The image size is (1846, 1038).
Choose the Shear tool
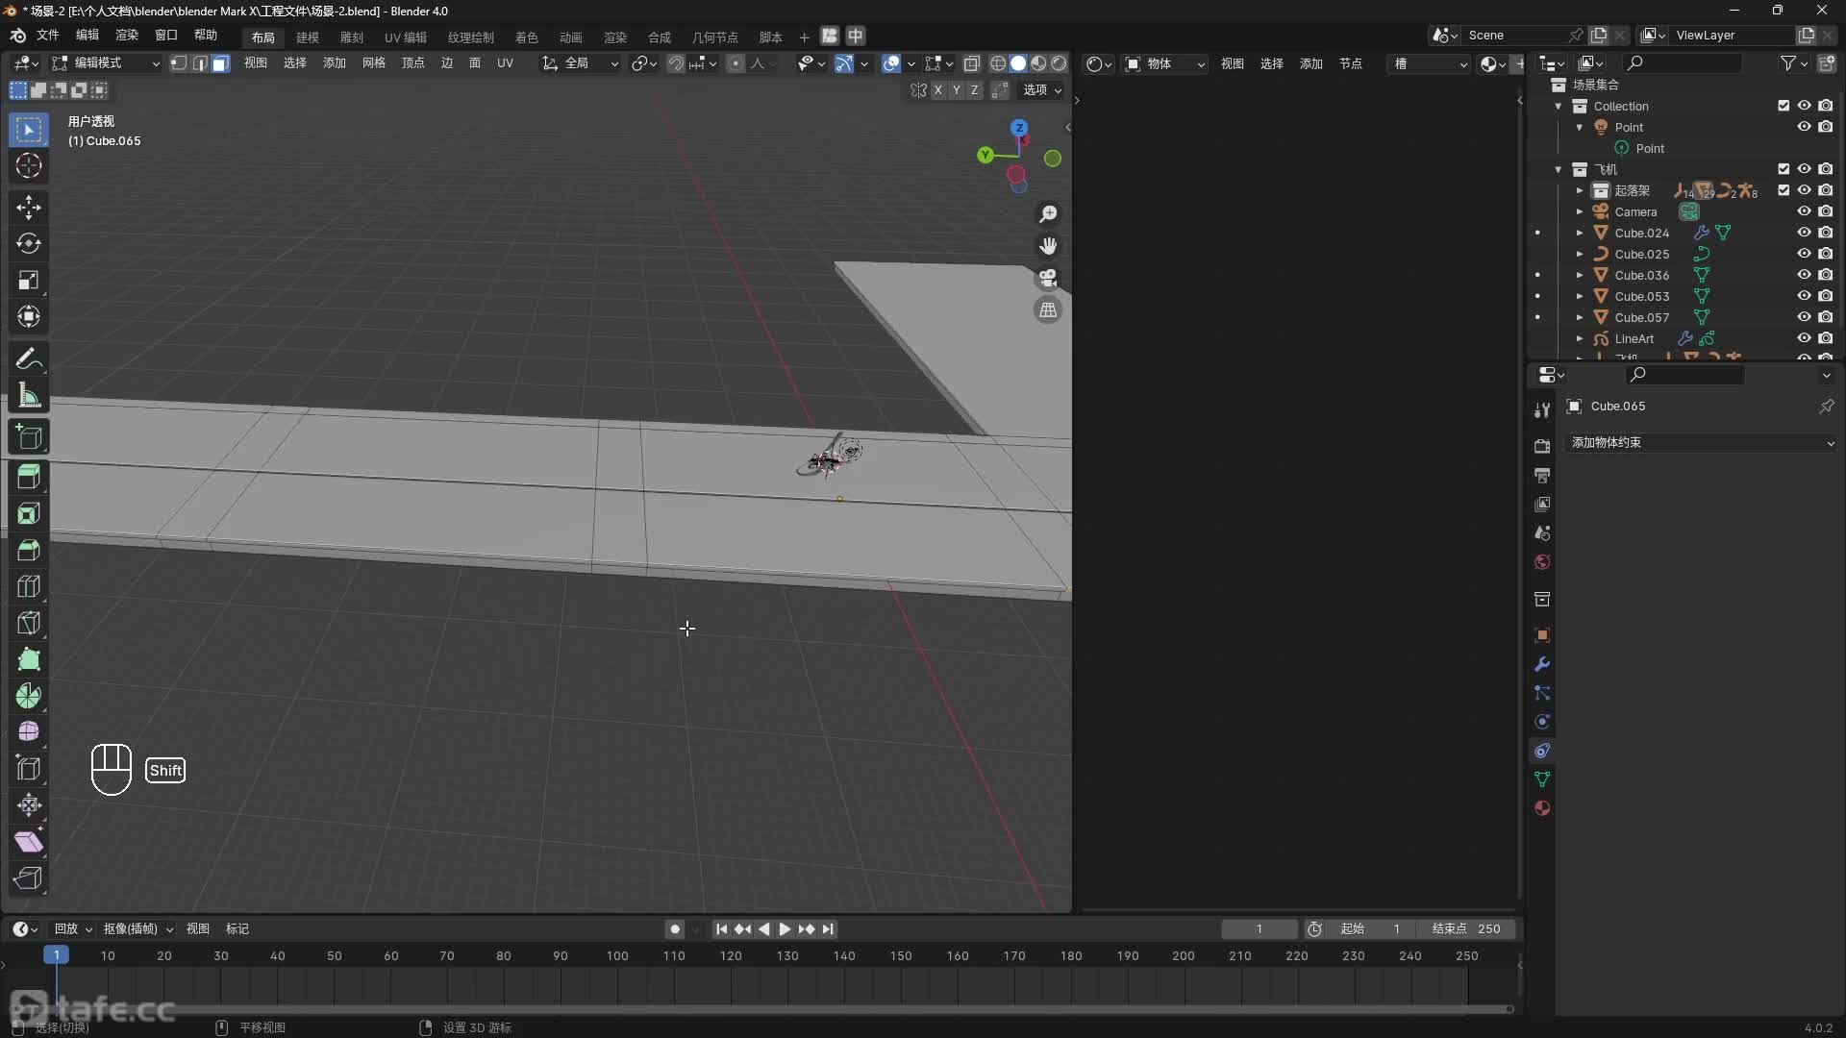point(29,842)
